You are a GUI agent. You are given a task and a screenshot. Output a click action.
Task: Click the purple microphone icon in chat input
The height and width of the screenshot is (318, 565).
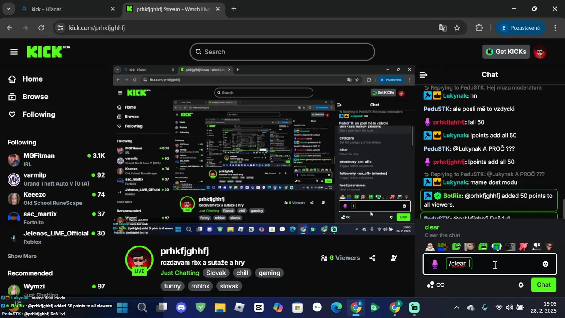click(x=435, y=264)
